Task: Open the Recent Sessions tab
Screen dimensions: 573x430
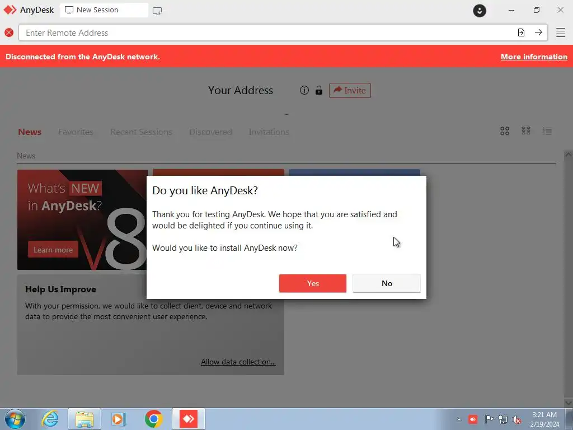Action: 141,132
